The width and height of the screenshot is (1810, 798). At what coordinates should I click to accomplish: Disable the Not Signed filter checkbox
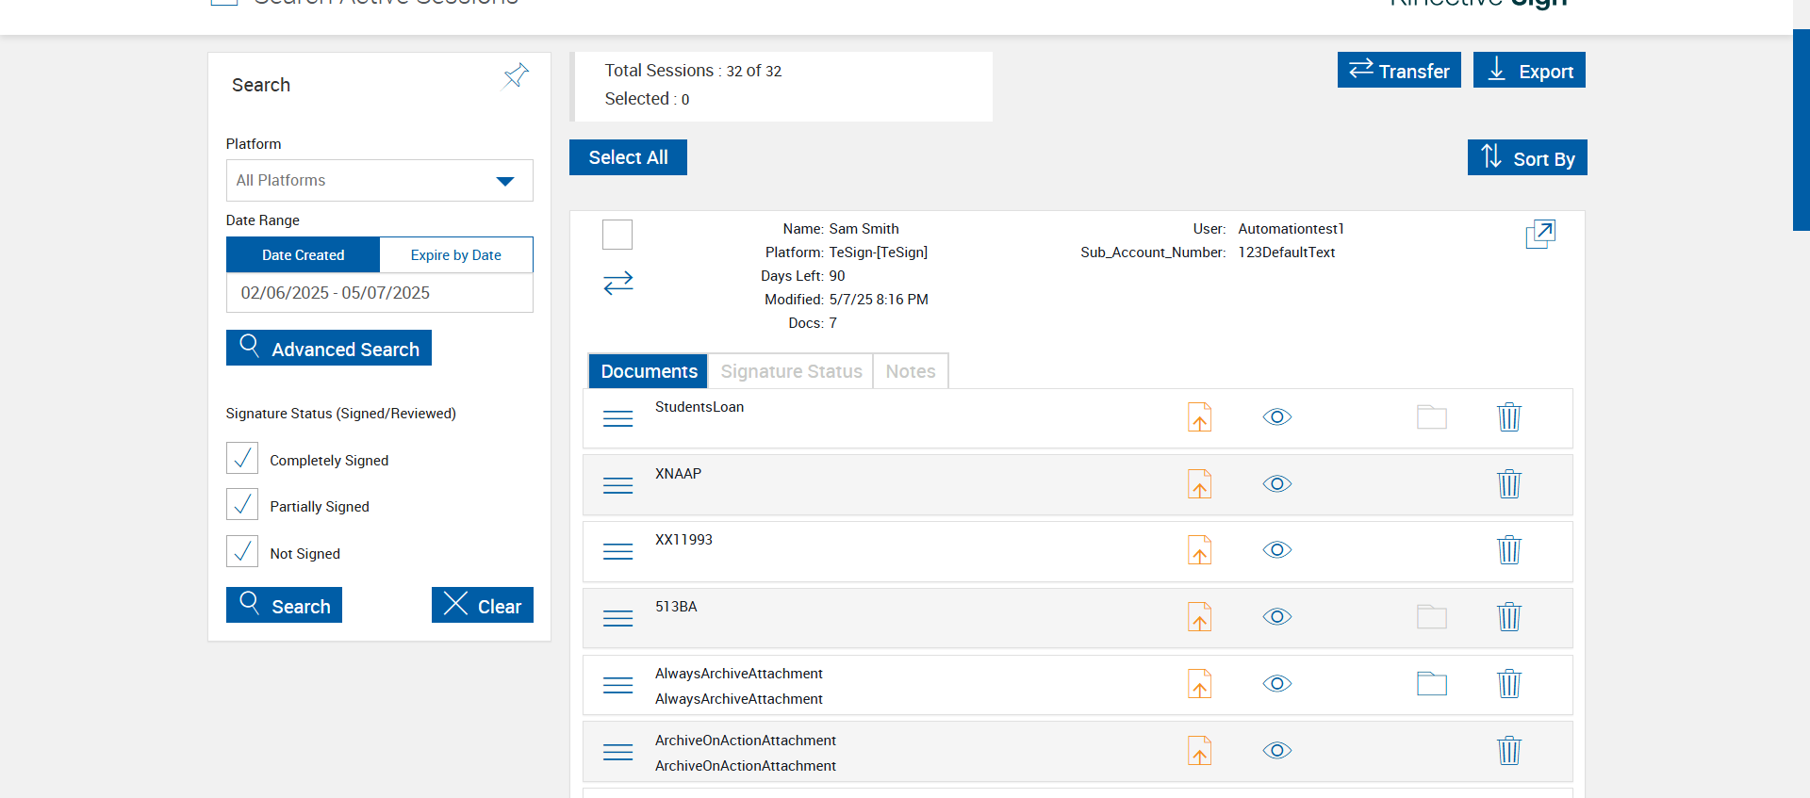click(242, 551)
